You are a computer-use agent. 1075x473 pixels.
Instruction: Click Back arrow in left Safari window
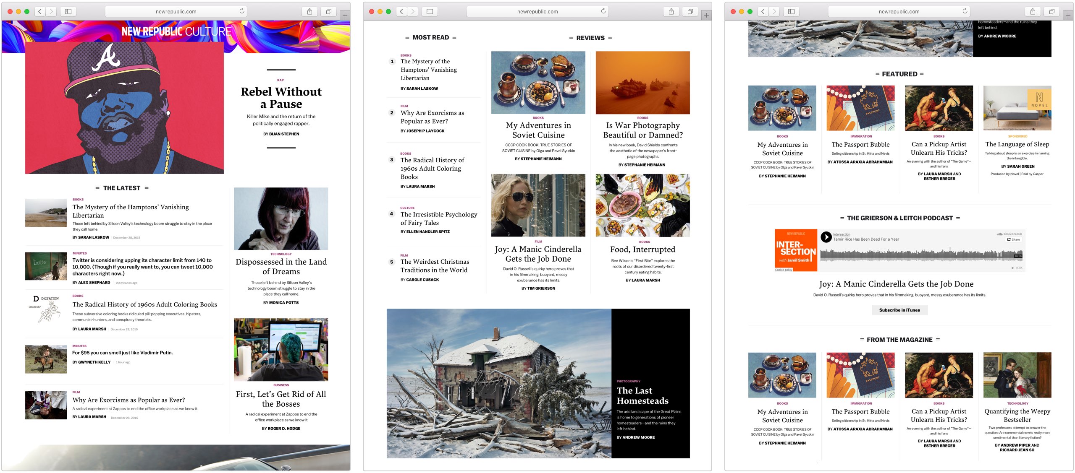[40, 11]
